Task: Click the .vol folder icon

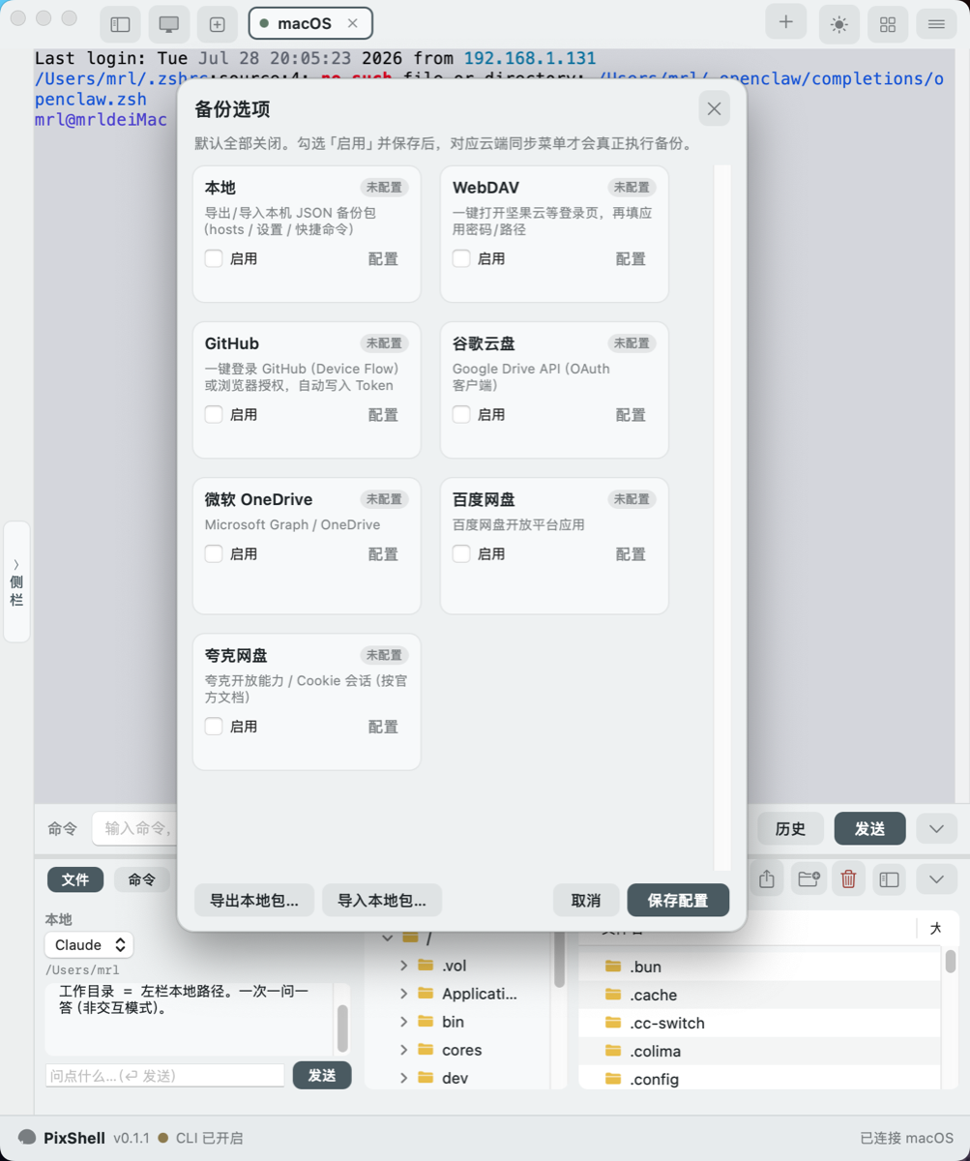Action: click(426, 966)
